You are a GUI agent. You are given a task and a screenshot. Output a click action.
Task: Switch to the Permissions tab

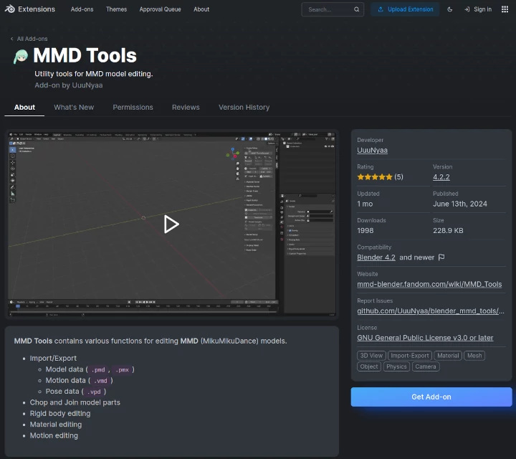[133, 108]
